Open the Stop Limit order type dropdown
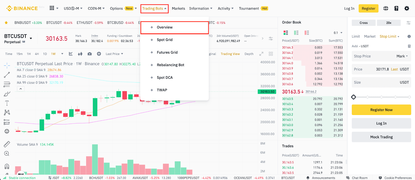This screenshot has width=415, height=180. 390,37
